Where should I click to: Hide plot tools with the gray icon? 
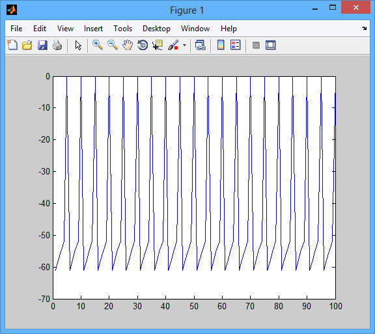pyautogui.click(x=256, y=45)
